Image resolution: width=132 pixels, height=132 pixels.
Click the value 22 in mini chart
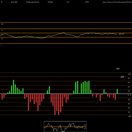(x=85, y=125)
